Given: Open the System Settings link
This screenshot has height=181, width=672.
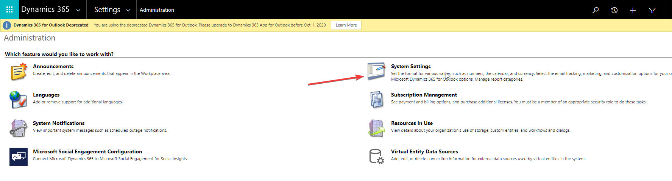Looking at the screenshot, I should tap(411, 66).
